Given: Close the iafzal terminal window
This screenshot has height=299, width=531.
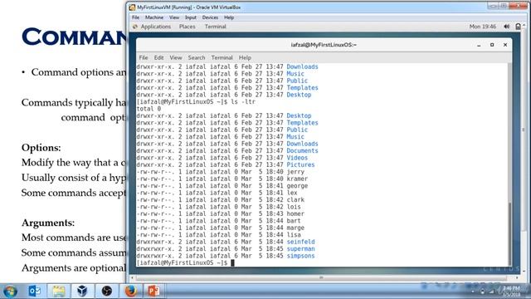Looking at the screenshot, I should [505, 45].
